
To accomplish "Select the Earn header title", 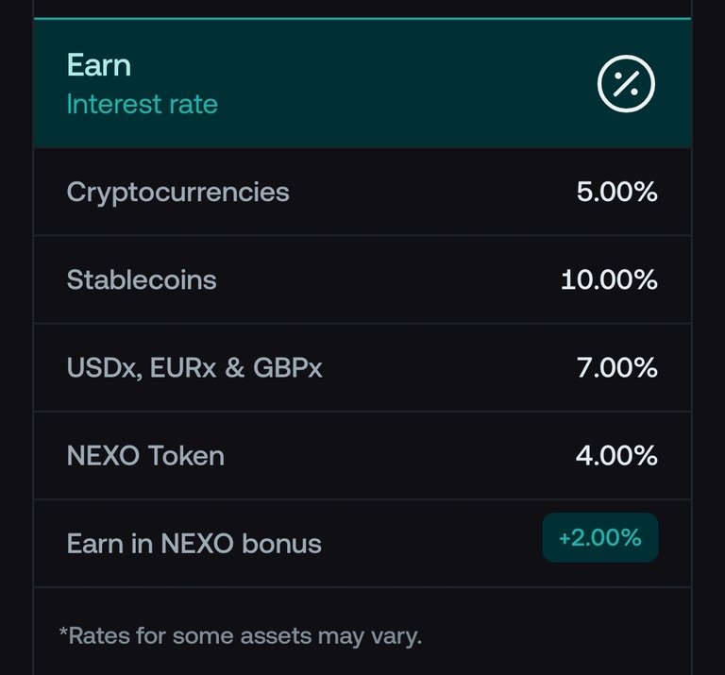I will (99, 65).
